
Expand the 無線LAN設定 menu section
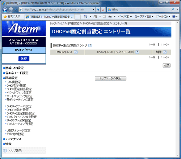(14, 68)
